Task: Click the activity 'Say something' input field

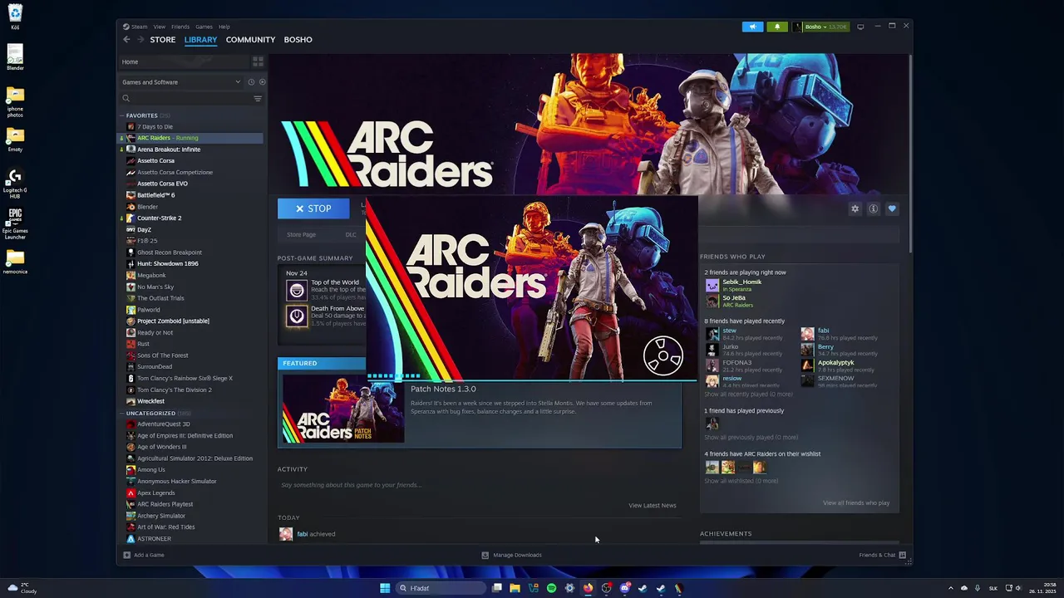Action: (478, 485)
